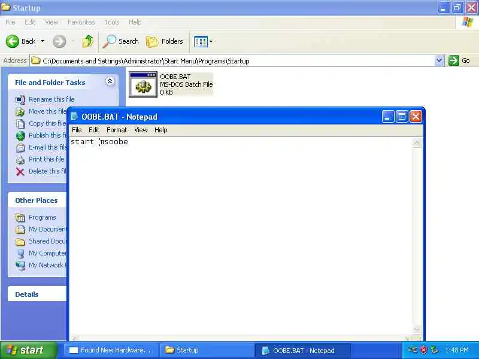Open the Back history dropdown arrow

tap(43, 41)
